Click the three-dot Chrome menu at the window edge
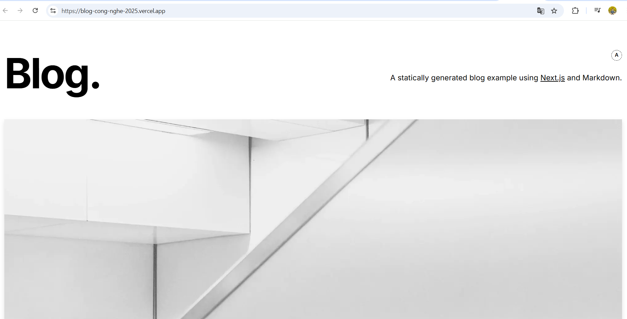The width and height of the screenshot is (627, 319). 626,11
